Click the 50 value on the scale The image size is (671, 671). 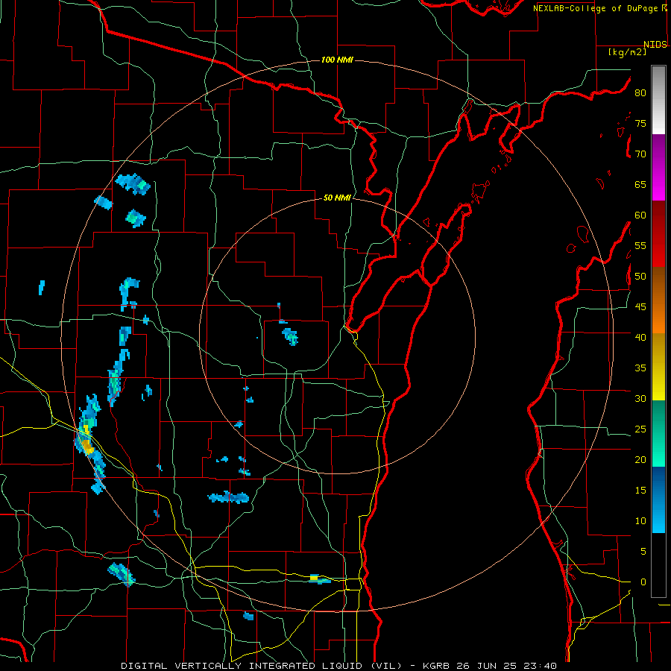coord(640,277)
